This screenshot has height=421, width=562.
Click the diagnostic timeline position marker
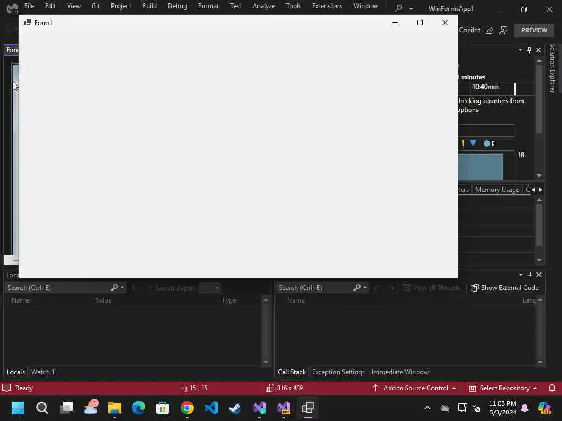point(515,89)
